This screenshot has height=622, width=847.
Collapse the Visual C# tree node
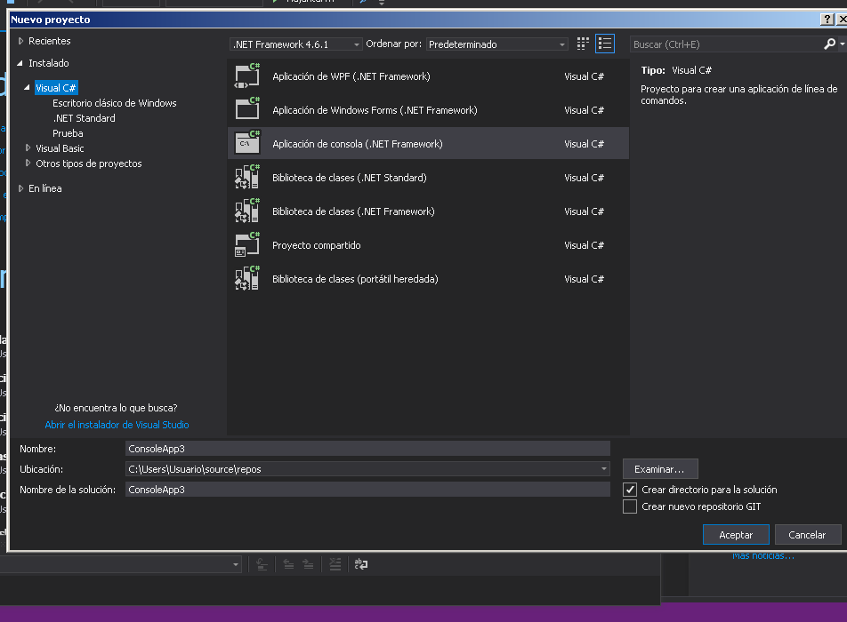click(x=27, y=87)
